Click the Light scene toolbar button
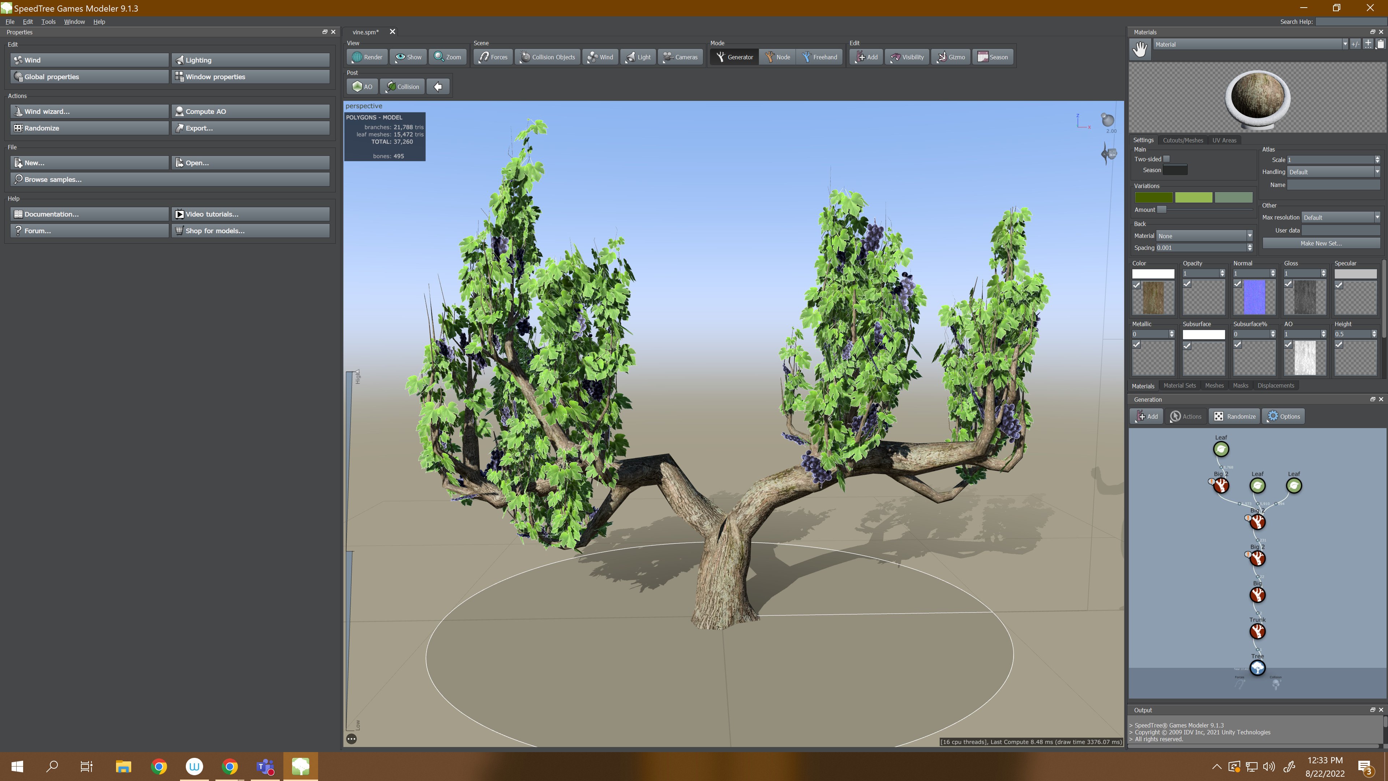 coord(638,57)
